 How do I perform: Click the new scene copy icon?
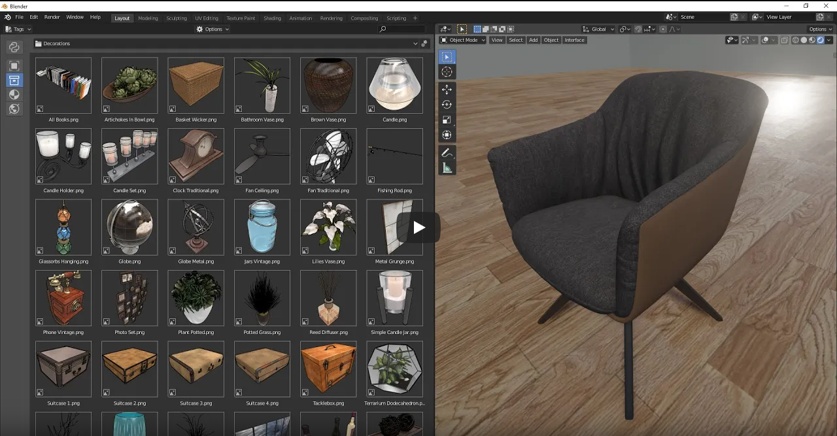[734, 17]
